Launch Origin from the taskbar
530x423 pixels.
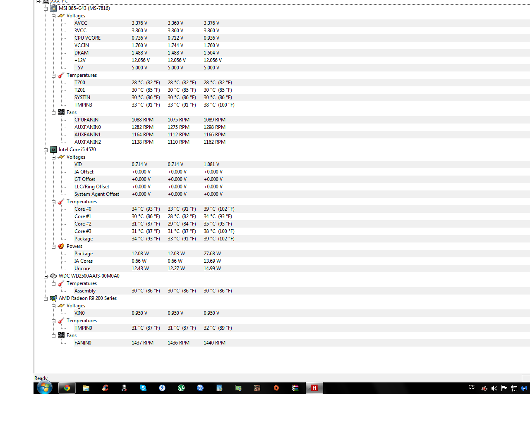[276, 388]
